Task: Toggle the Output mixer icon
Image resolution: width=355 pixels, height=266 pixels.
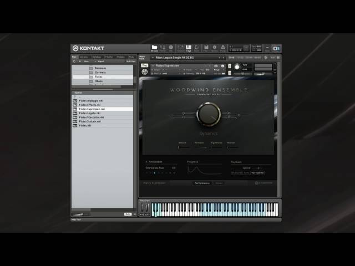Action: 180,47
